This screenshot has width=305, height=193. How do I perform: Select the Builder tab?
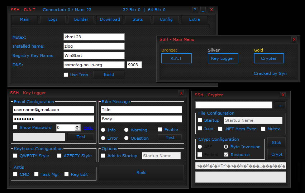tap(81, 19)
